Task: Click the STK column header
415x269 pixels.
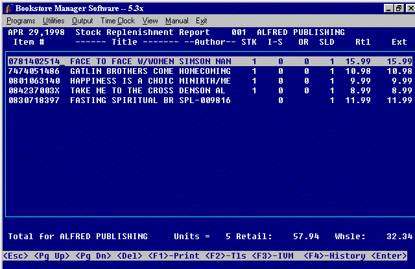Action: pyautogui.click(x=249, y=42)
